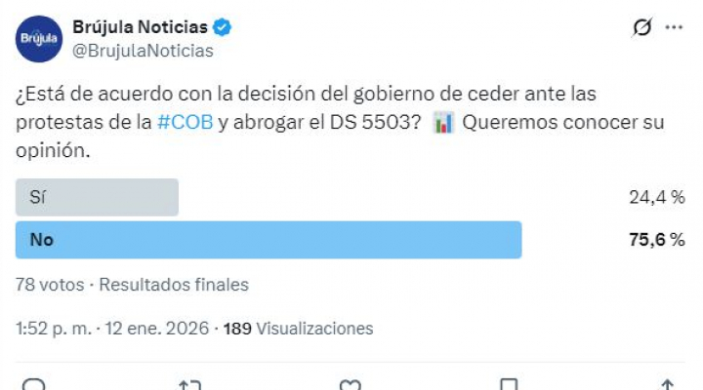Open the @BrujulaNoticias handle link
This screenshot has width=703, height=390.
click(143, 51)
